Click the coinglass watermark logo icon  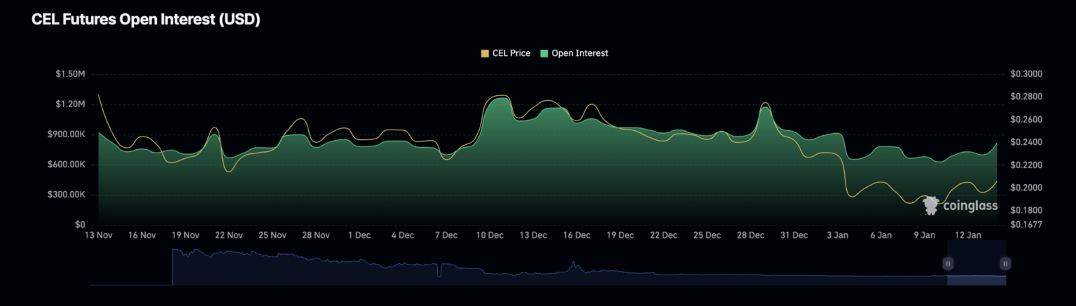click(931, 205)
